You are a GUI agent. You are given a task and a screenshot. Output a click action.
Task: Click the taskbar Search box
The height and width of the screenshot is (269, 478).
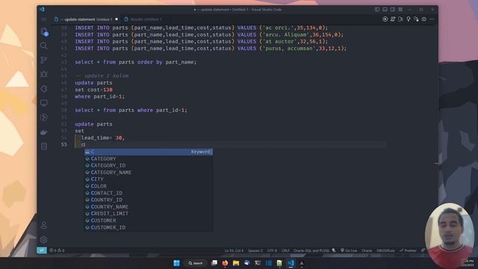pos(196,263)
